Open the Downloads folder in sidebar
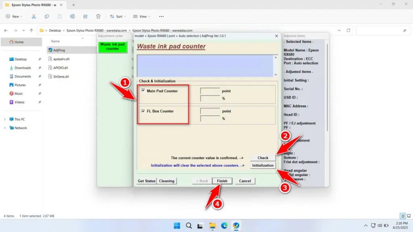 23,68
